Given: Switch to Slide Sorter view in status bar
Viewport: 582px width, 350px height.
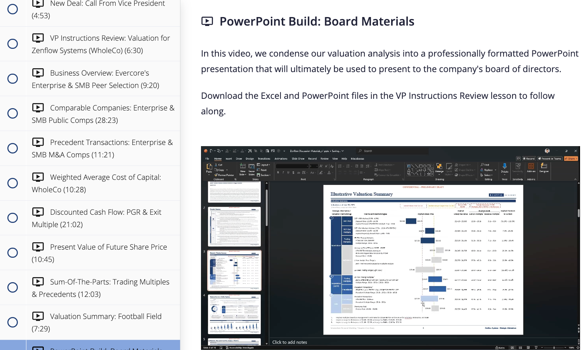Looking at the screenshot, I should [520, 348].
